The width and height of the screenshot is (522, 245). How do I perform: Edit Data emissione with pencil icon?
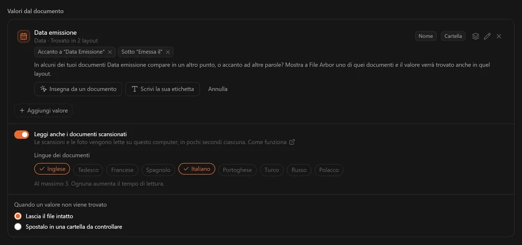pos(487,36)
